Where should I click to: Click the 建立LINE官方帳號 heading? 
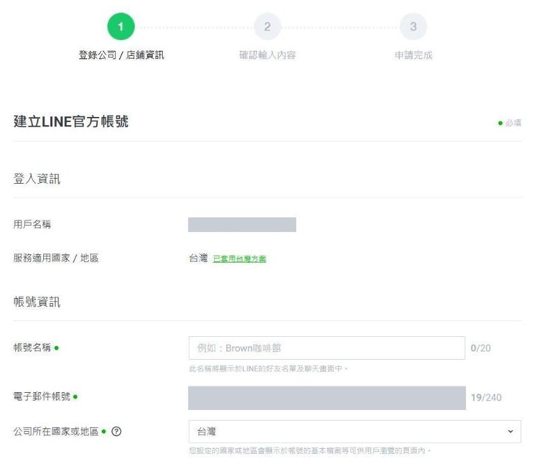(x=71, y=121)
